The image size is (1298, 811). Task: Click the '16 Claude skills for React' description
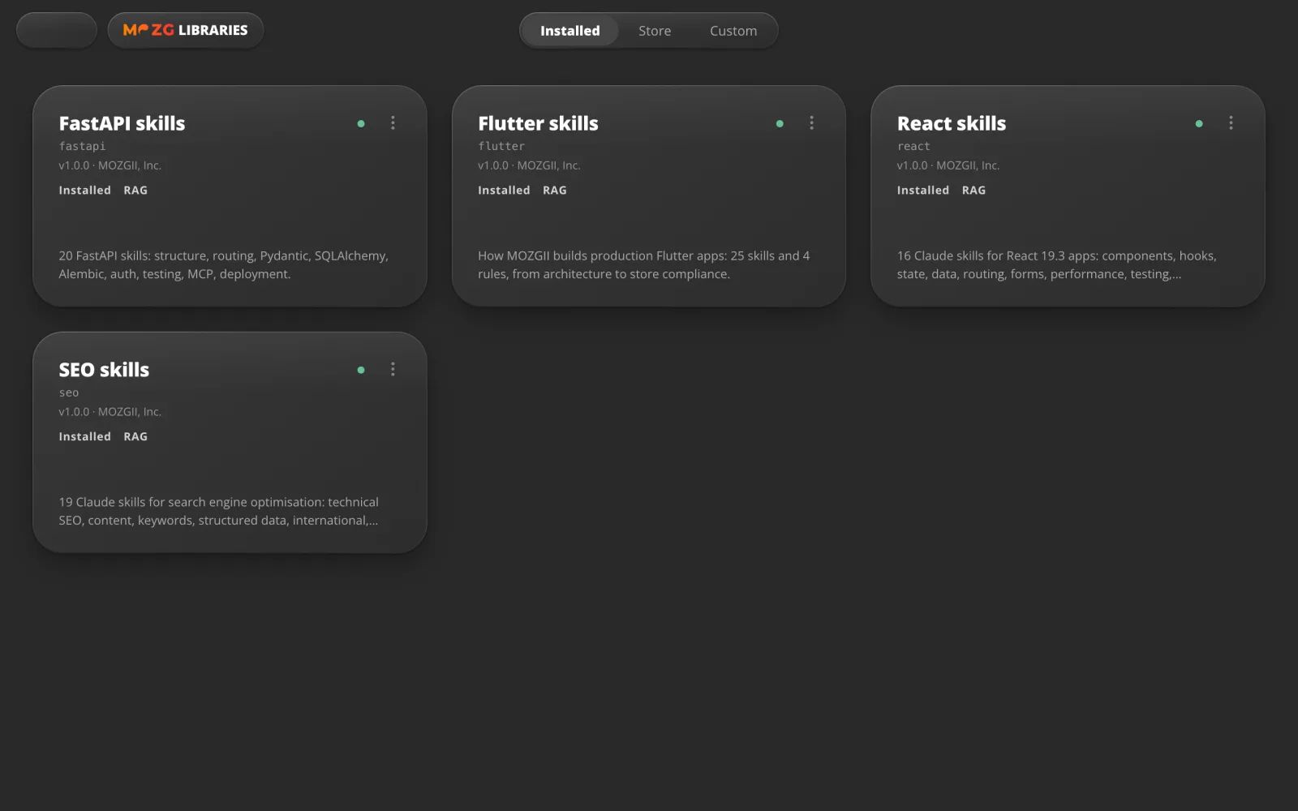(x=1056, y=264)
